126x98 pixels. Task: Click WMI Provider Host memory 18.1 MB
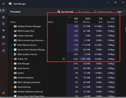pyautogui.click(x=87, y=31)
